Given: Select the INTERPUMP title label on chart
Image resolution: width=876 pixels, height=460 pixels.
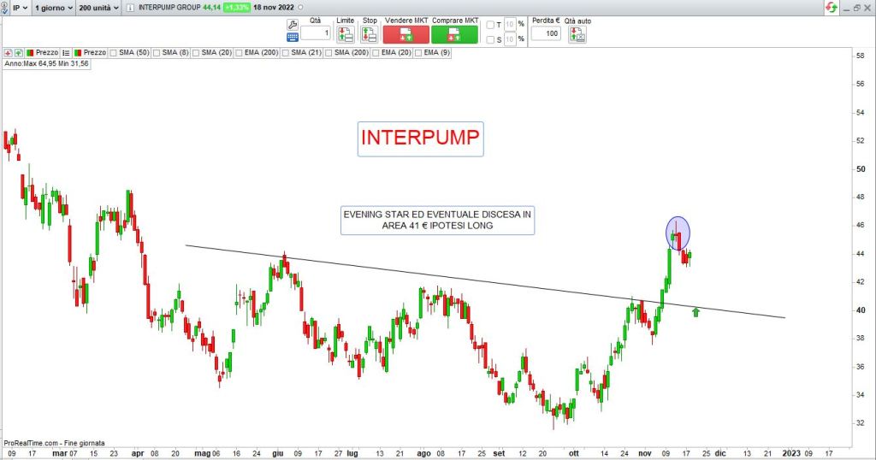Looking at the screenshot, I should coord(420,139).
